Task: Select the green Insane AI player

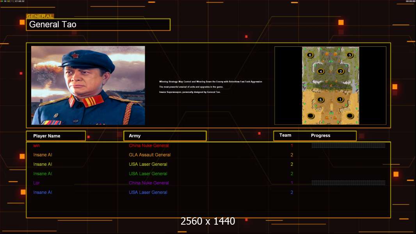Action: 43,174
